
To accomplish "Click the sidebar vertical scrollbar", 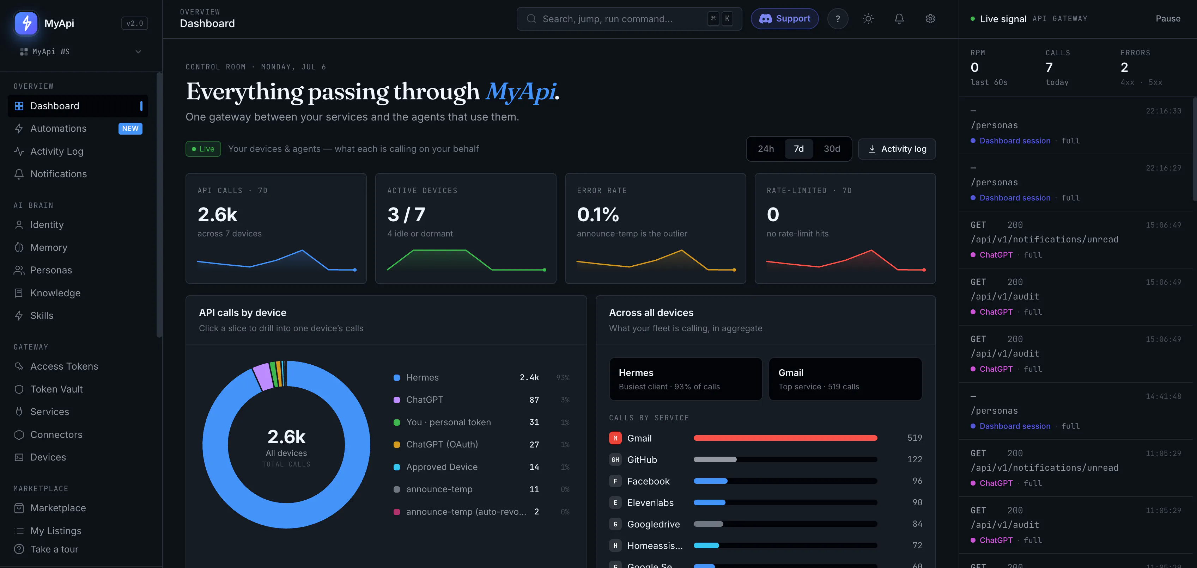I will pos(159,204).
